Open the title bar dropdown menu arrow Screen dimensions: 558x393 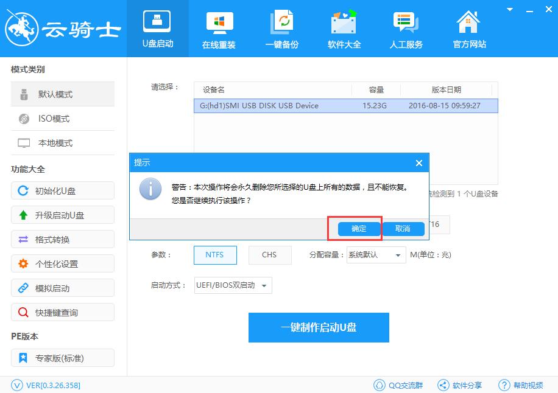tap(510, 10)
